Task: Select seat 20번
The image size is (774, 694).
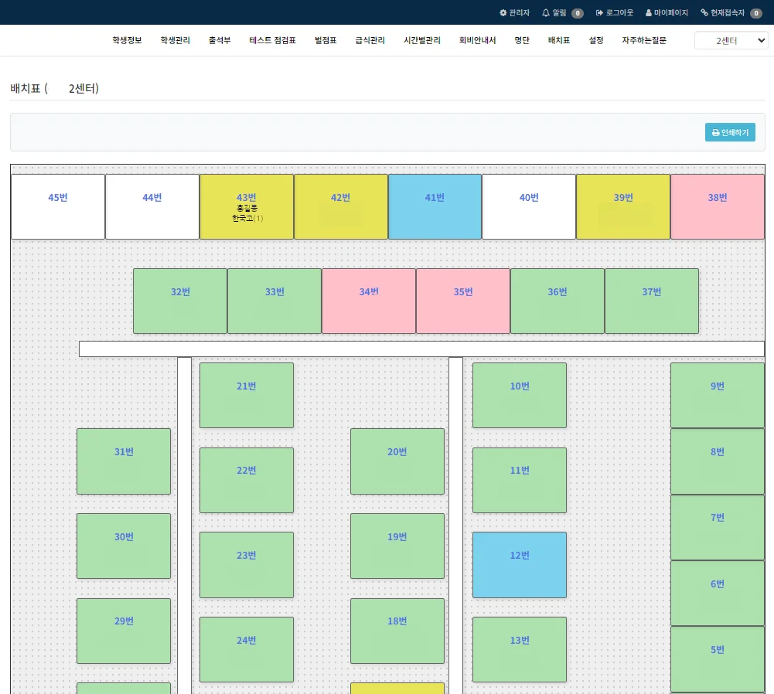Action: [x=397, y=461]
